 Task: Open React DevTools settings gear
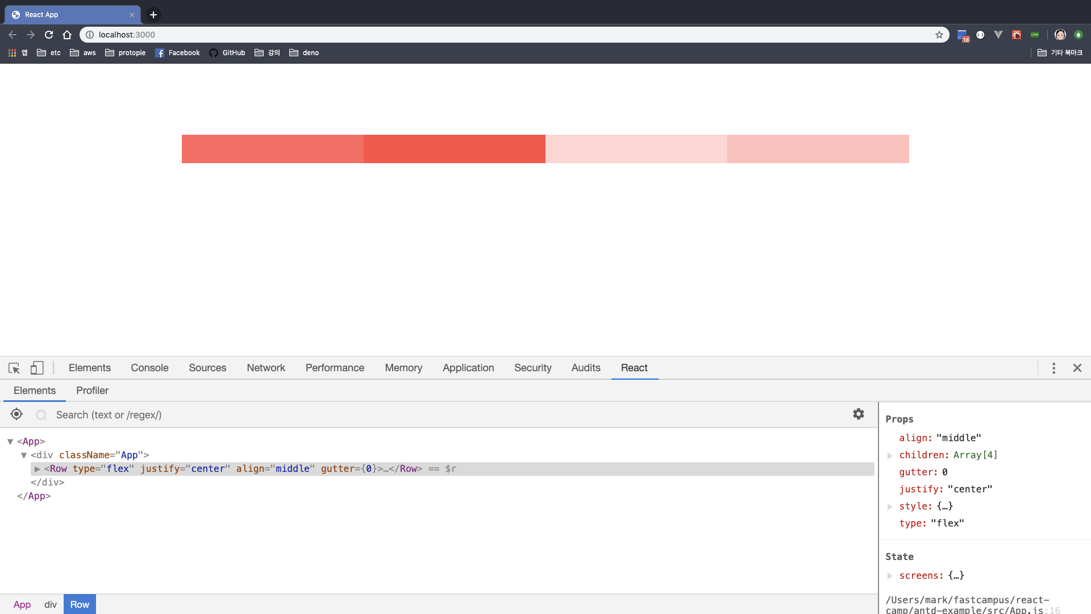click(858, 414)
